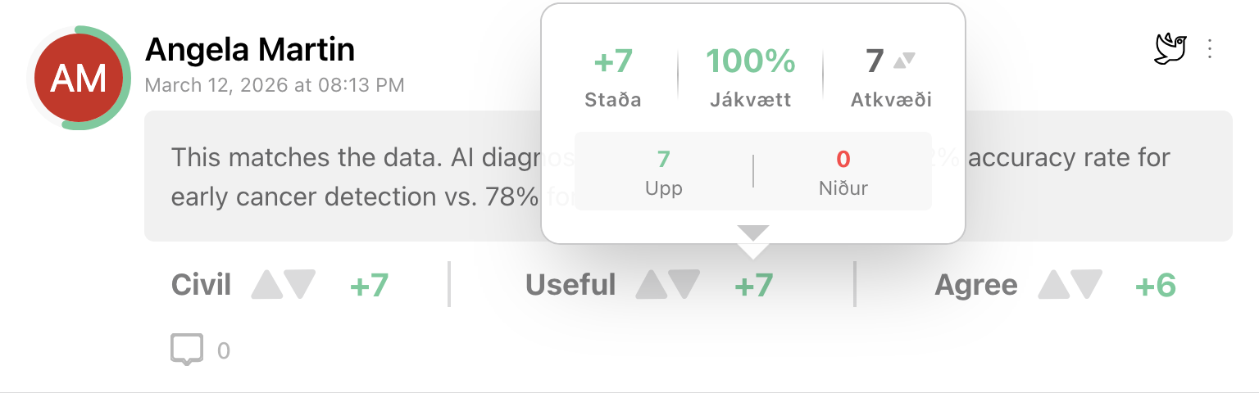Upvote the comment as Useful
Screen dimensions: 1259x393
[652, 284]
